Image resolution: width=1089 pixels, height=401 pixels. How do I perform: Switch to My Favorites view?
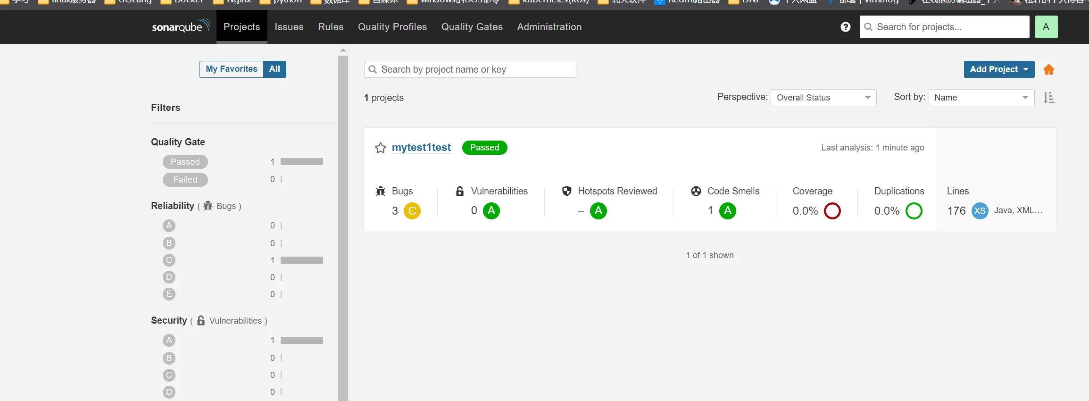tap(231, 69)
